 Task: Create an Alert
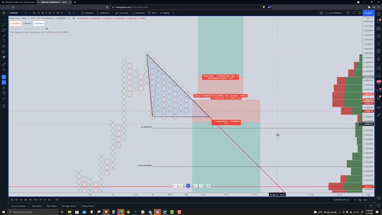point(152,13)
